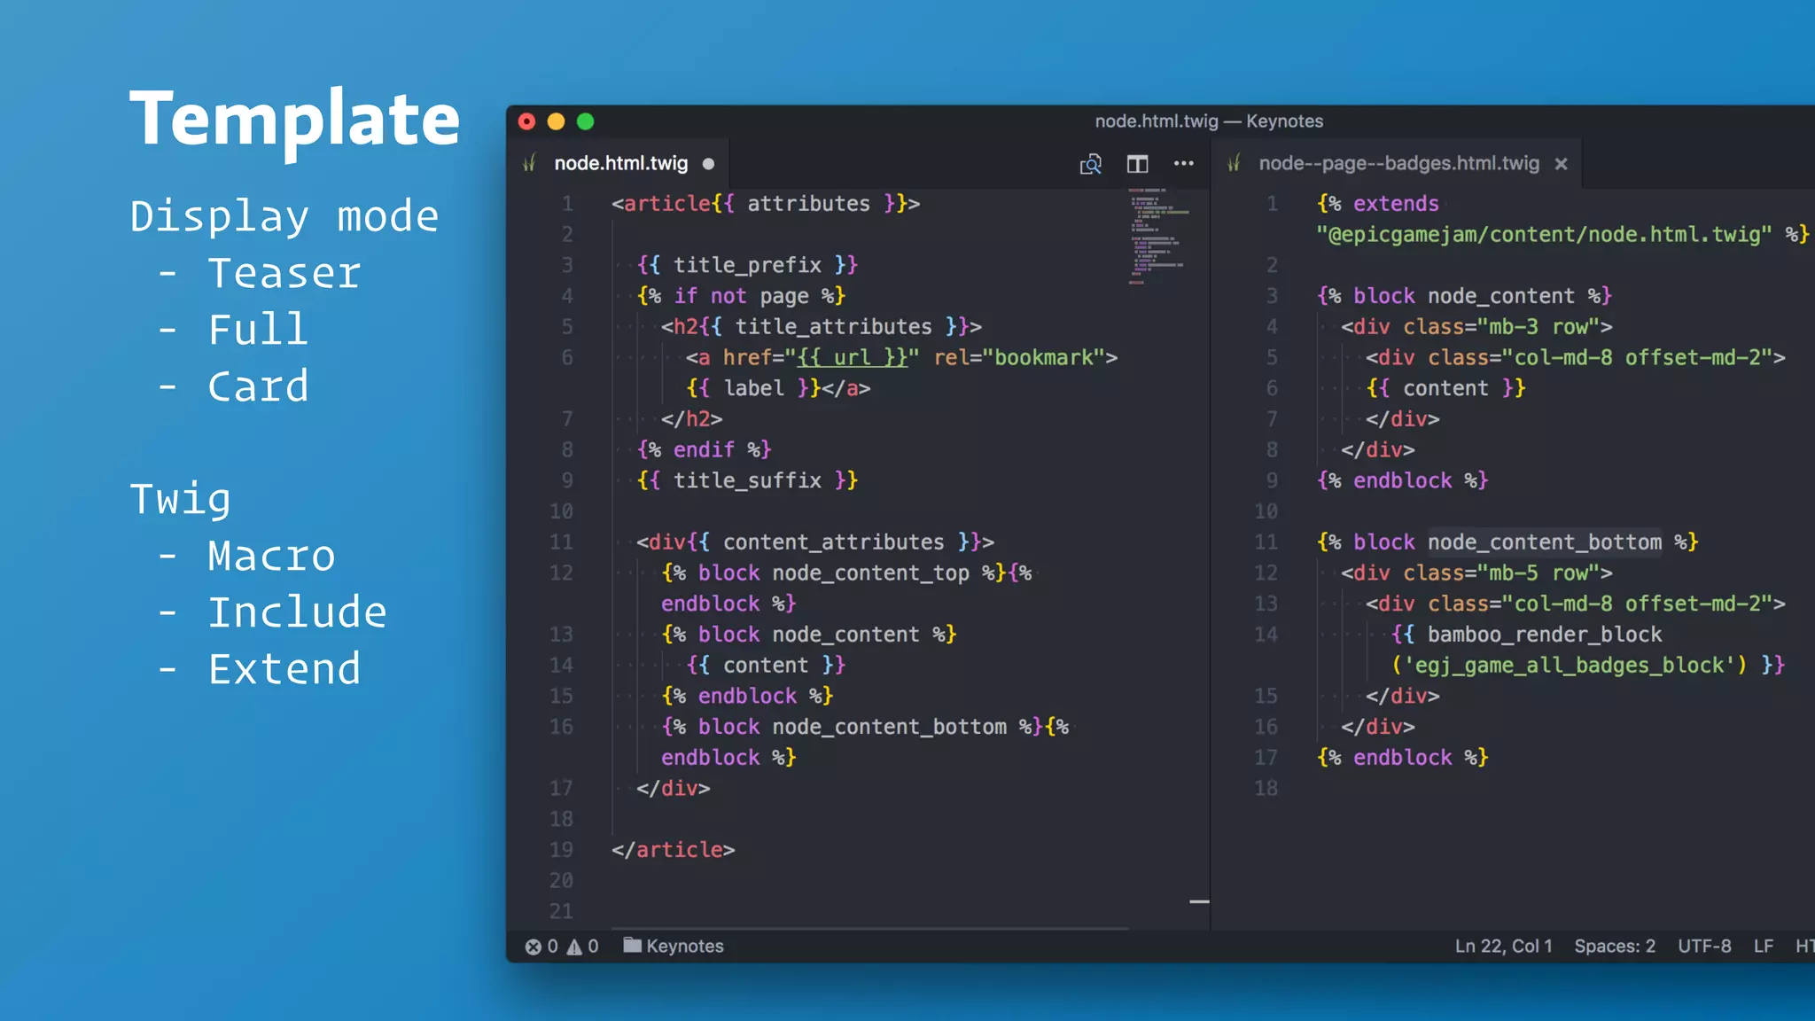Image resolution: width=1815 pixels, height=1021 pixels.
Task: Click Ln 22, Col 1 in status bar
Action: [1503, 947]
